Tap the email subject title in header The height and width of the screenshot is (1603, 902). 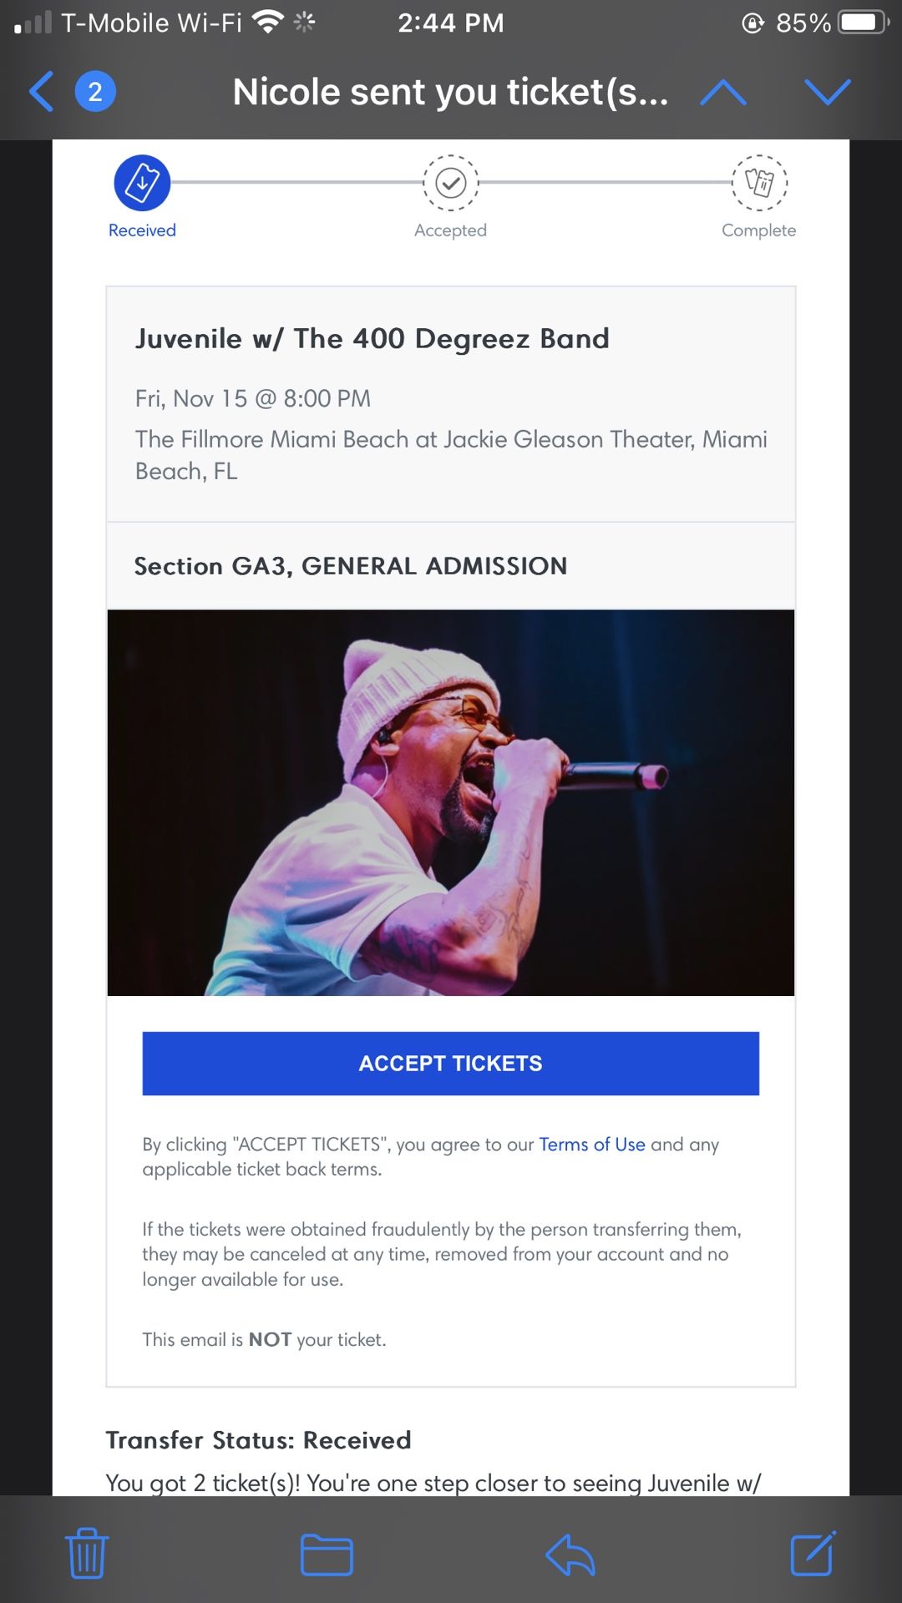click(x=450, y=92)
